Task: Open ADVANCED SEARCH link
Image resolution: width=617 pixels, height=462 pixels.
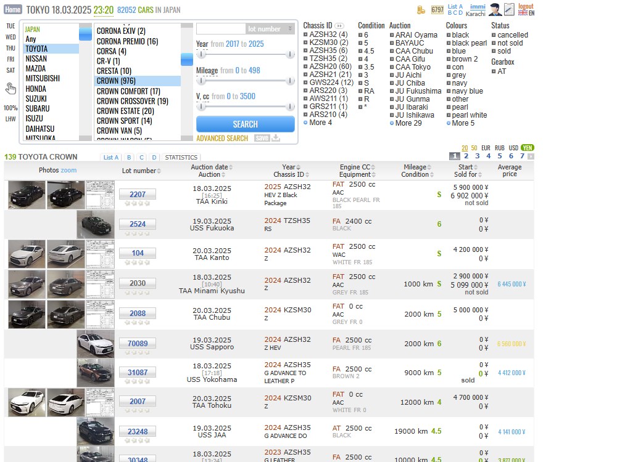Action: point(222,138)
